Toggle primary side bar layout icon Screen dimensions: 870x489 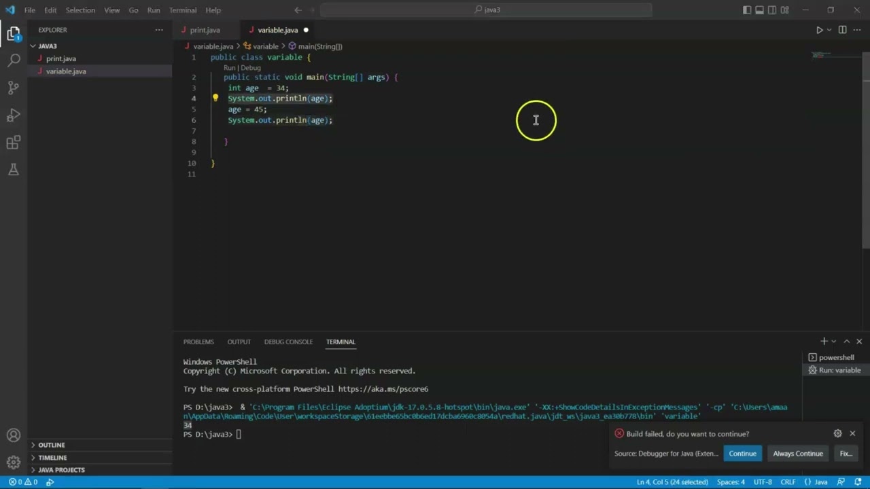coord(747,10)
